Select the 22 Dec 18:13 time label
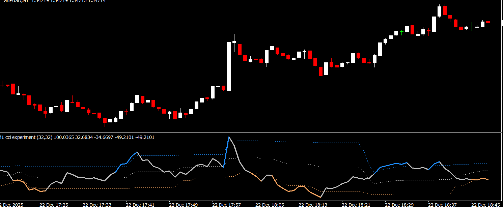Screen dimensions: 503x207 pyautogui.click(x=313, y=204)
